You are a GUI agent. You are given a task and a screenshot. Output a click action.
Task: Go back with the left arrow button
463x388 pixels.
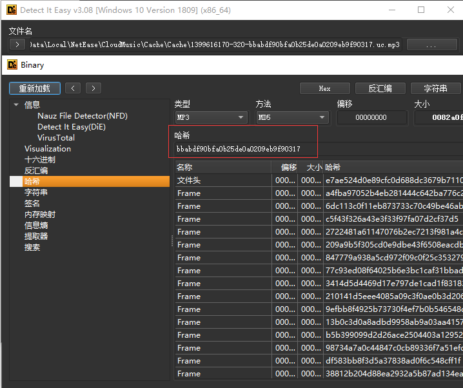[73, 88]
